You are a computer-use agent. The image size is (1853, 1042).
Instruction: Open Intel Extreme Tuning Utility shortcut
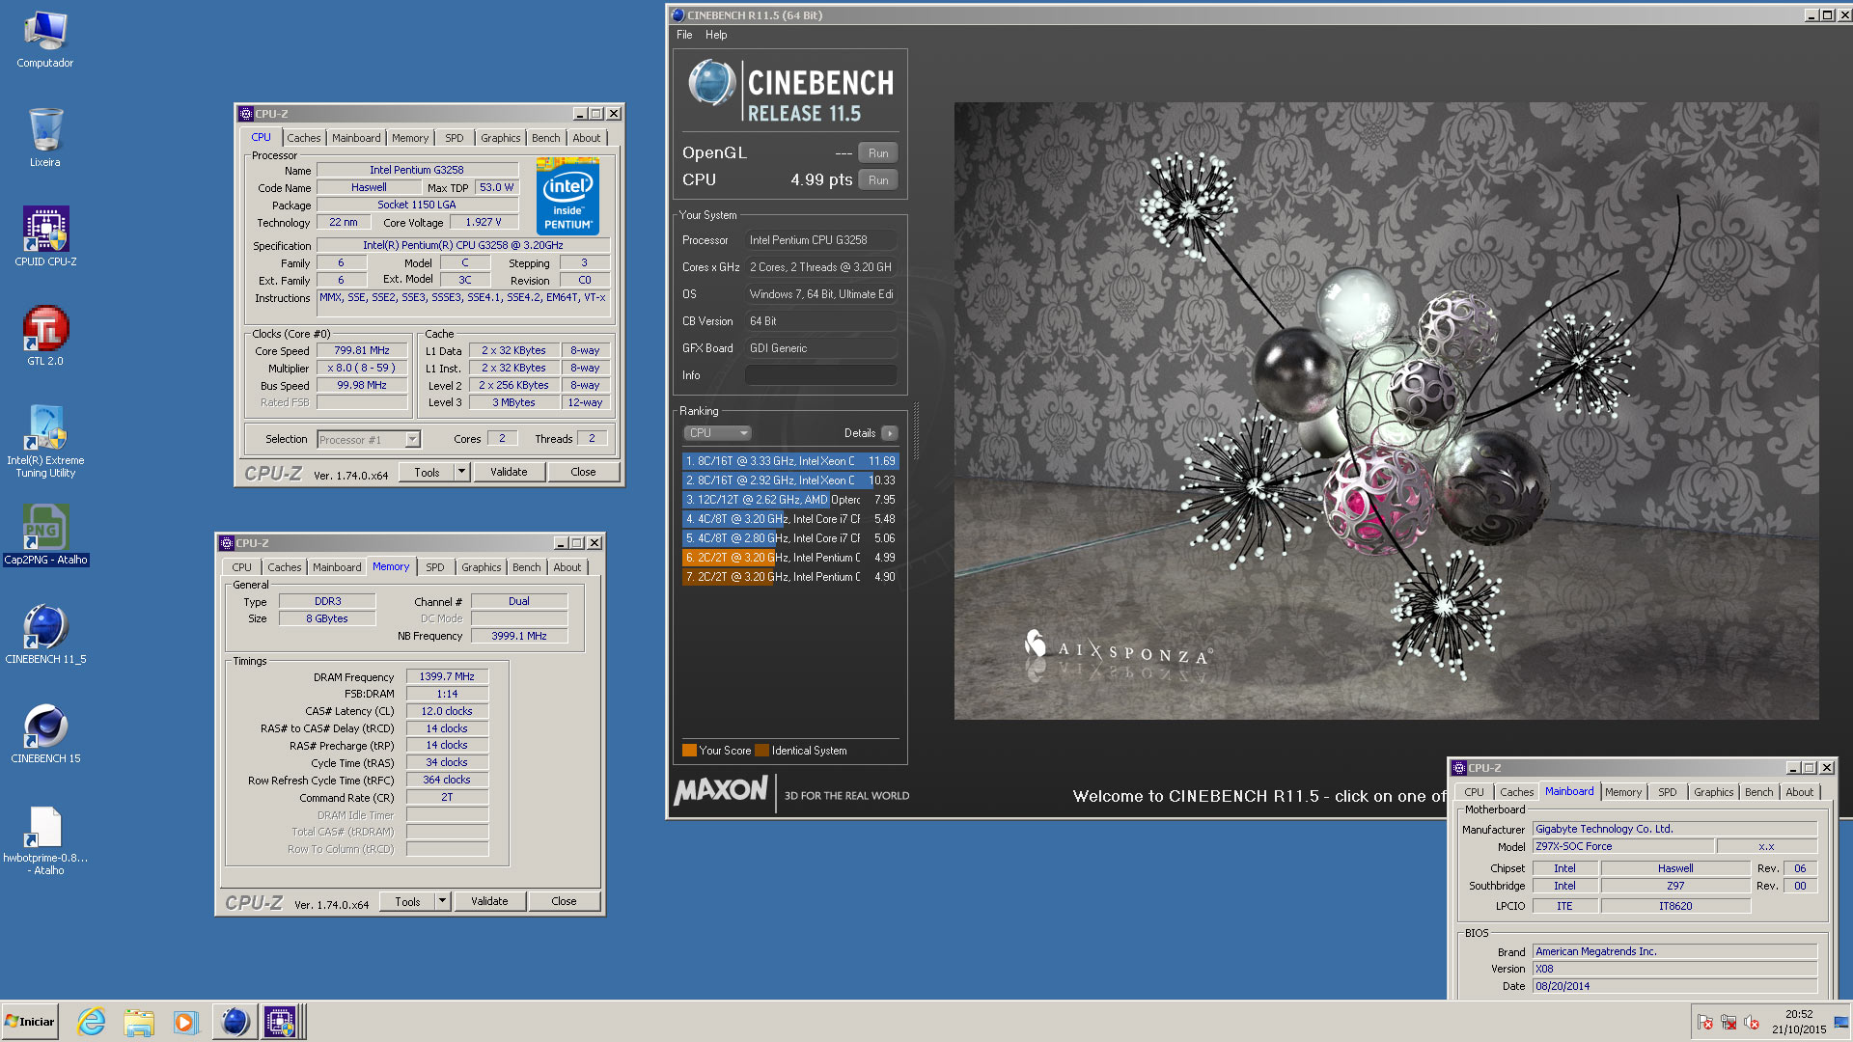click(45, 441)
